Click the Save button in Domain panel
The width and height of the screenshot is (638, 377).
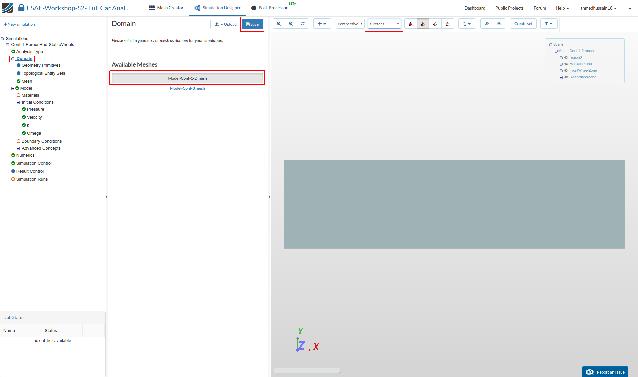click(252, 24)
